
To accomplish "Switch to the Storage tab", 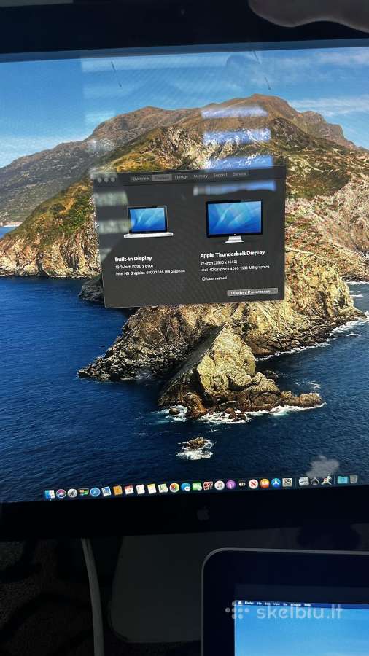I will coord(181,177).
